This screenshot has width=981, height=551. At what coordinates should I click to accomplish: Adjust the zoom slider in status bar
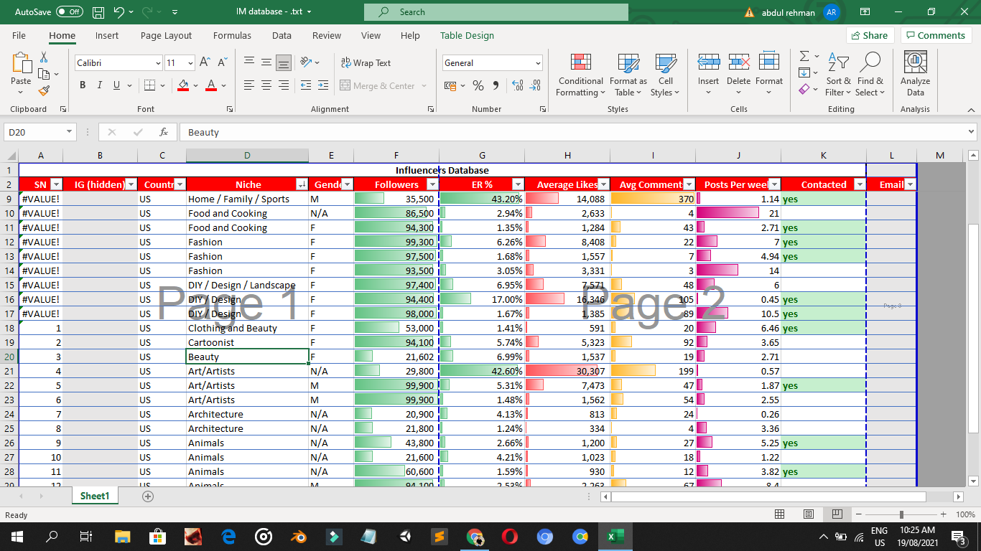[901, 514]
